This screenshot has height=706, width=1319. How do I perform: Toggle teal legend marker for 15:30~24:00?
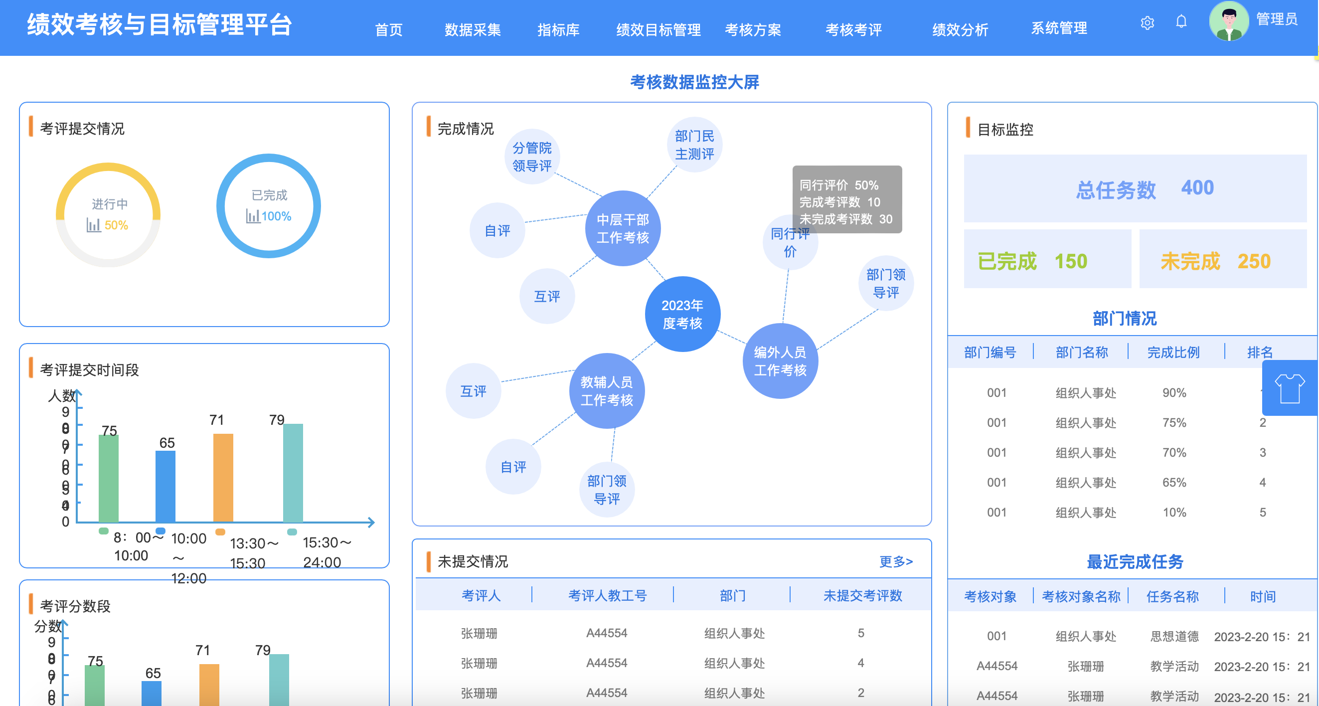coord(292,532)
